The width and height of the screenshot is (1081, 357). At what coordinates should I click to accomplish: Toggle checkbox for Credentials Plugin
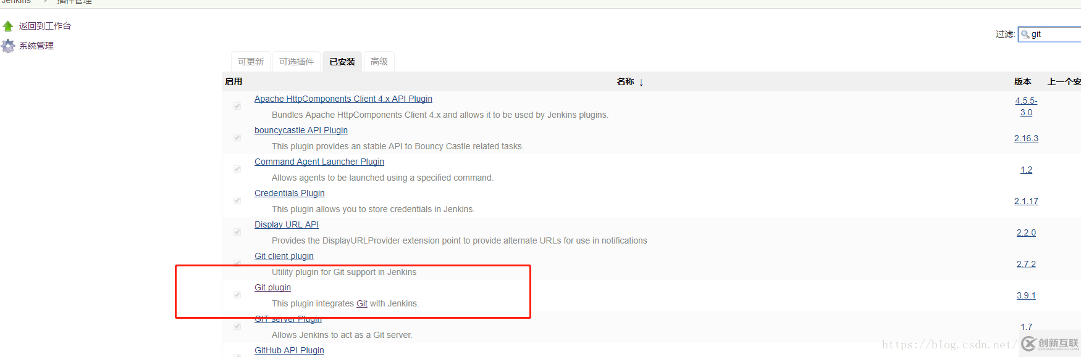[x=237, y=200]
